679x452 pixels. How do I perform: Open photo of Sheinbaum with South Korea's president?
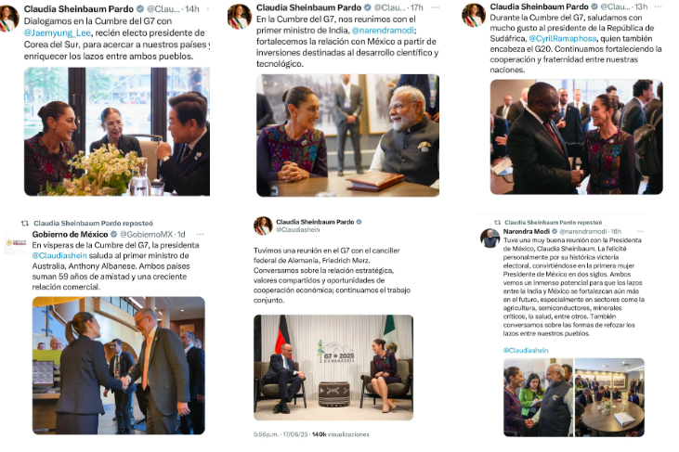click(117, 132)
